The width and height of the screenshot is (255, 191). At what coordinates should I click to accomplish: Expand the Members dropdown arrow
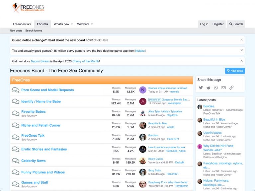pyautogui.click(x=92, y=24)
